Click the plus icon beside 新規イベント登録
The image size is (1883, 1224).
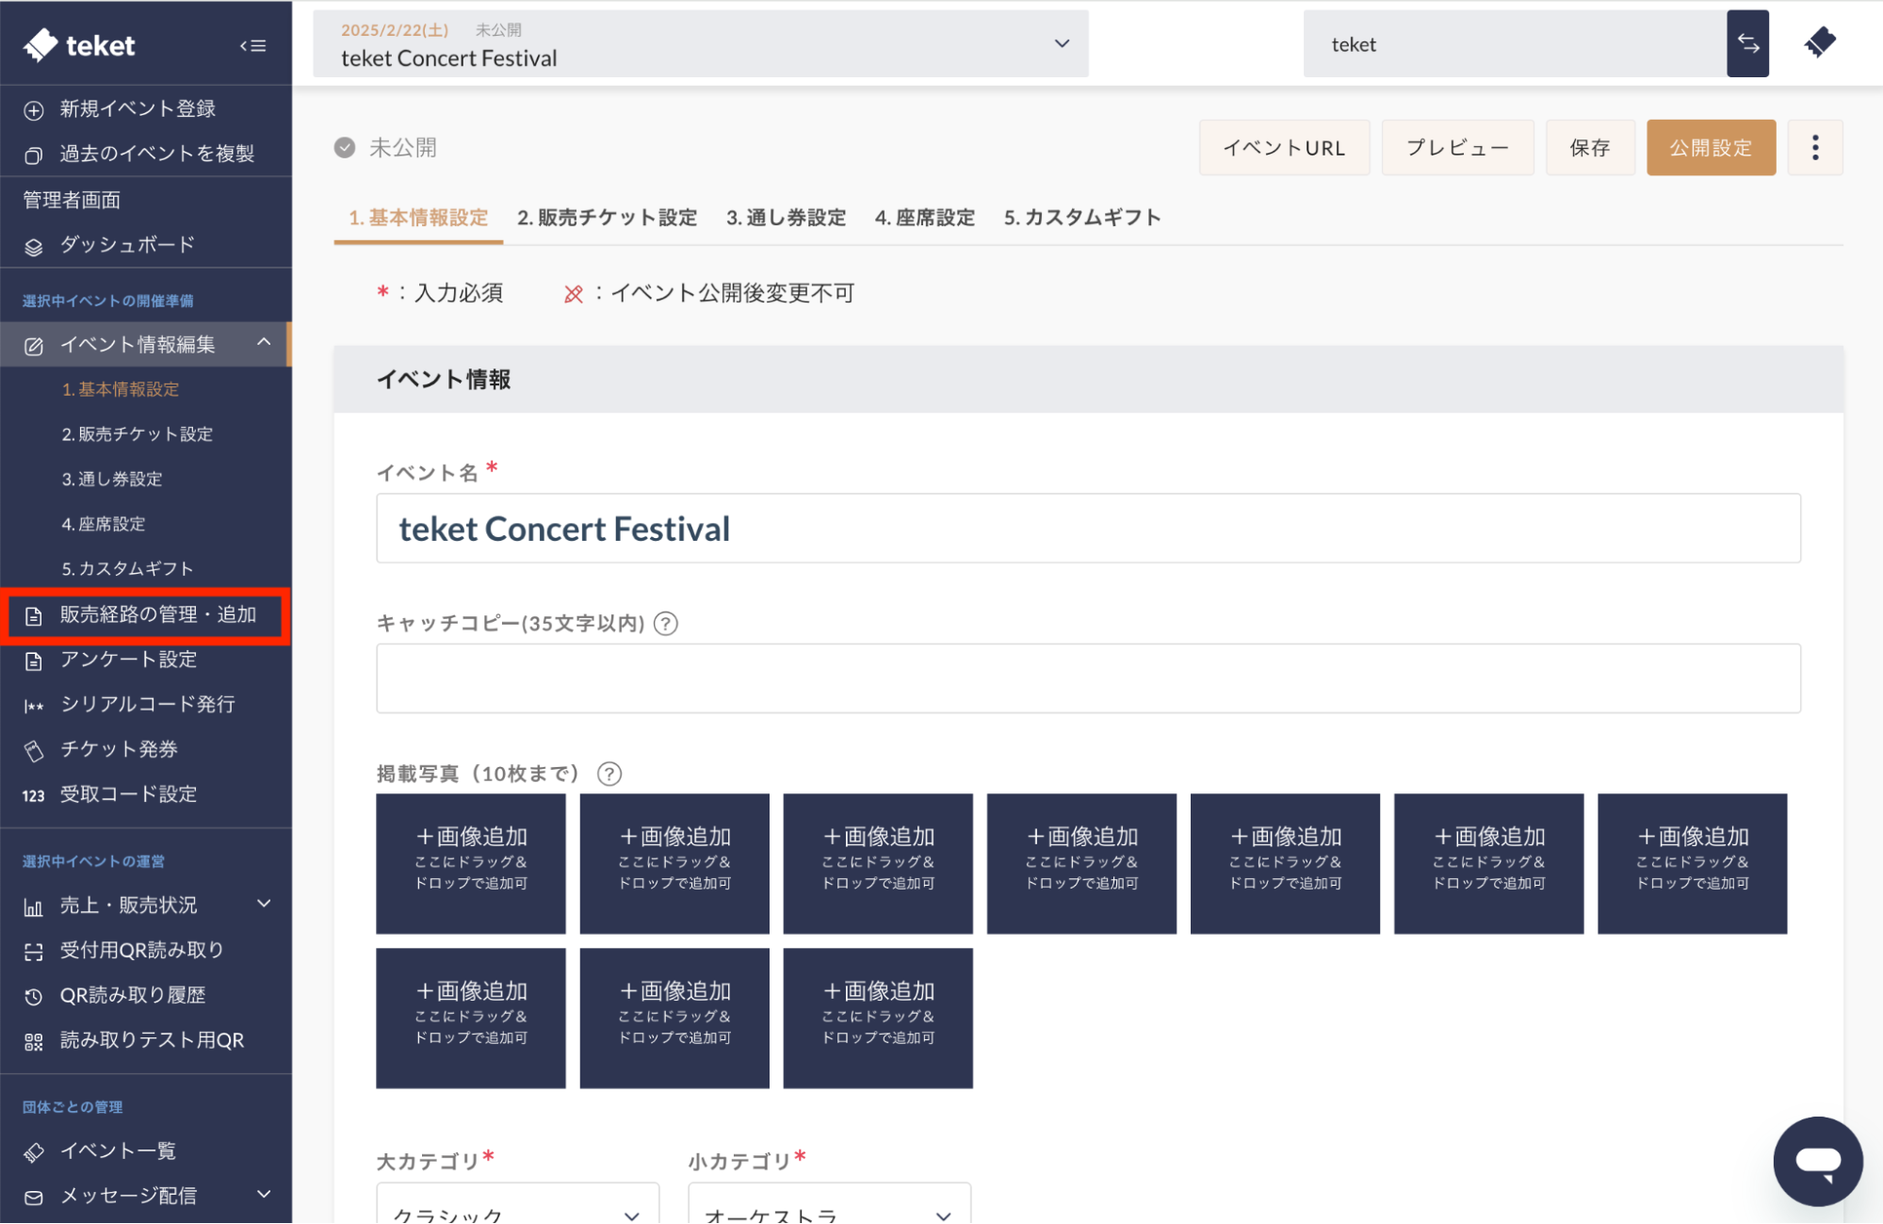34,110
